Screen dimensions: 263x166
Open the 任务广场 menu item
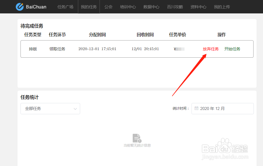click(66, 7)
